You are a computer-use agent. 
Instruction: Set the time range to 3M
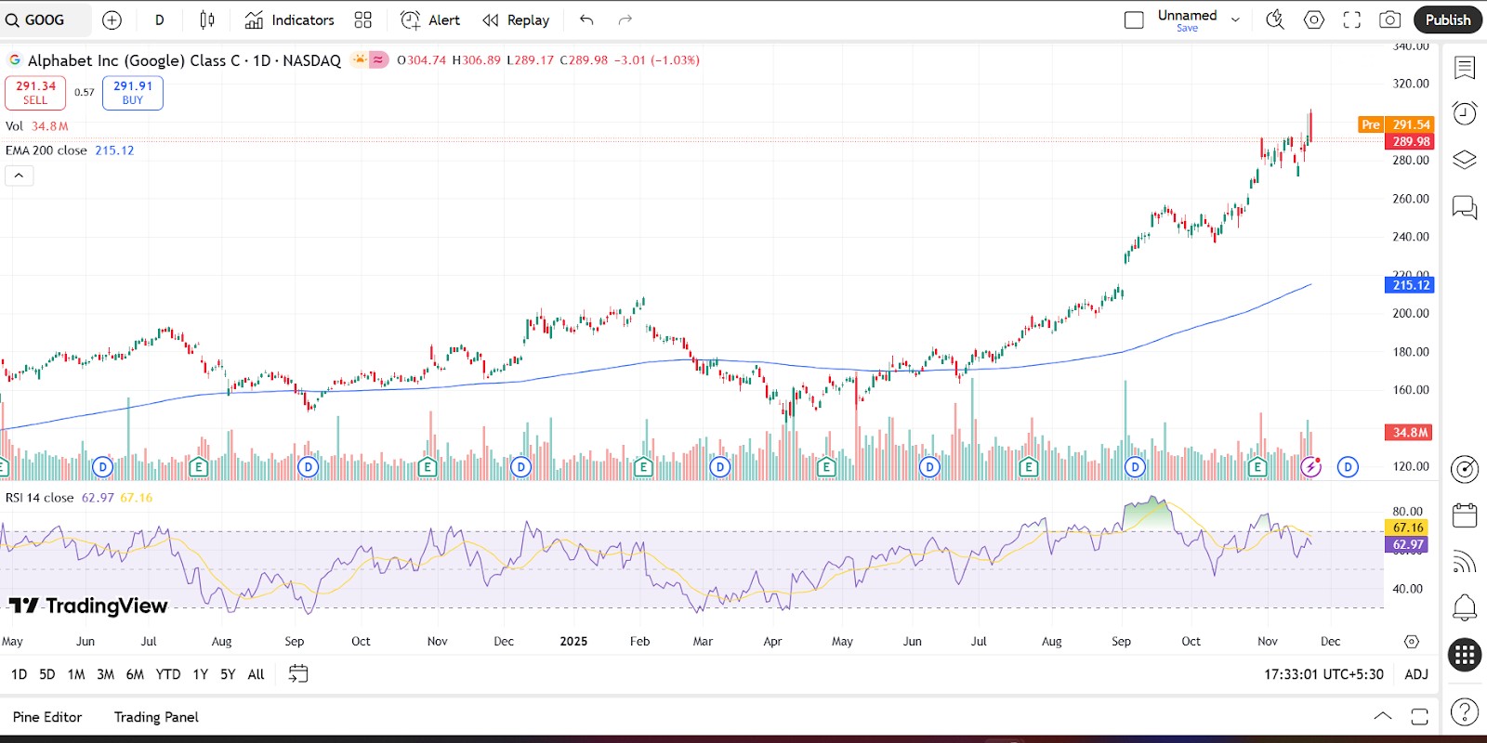106,674
